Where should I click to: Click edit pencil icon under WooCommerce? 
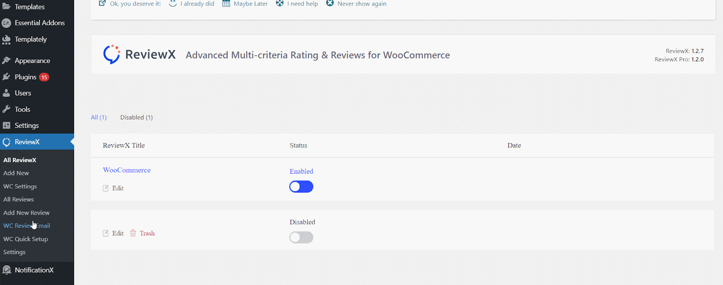(x=106, y=188)
